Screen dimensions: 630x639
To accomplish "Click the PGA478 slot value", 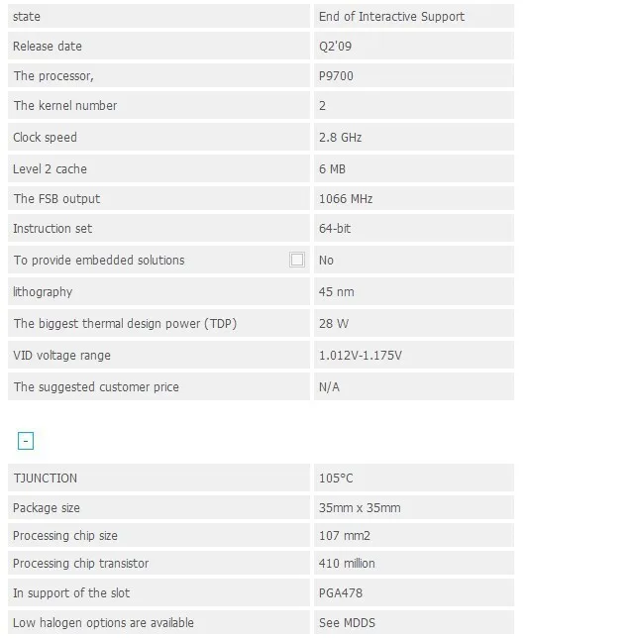I will click(x=341, y=593).
